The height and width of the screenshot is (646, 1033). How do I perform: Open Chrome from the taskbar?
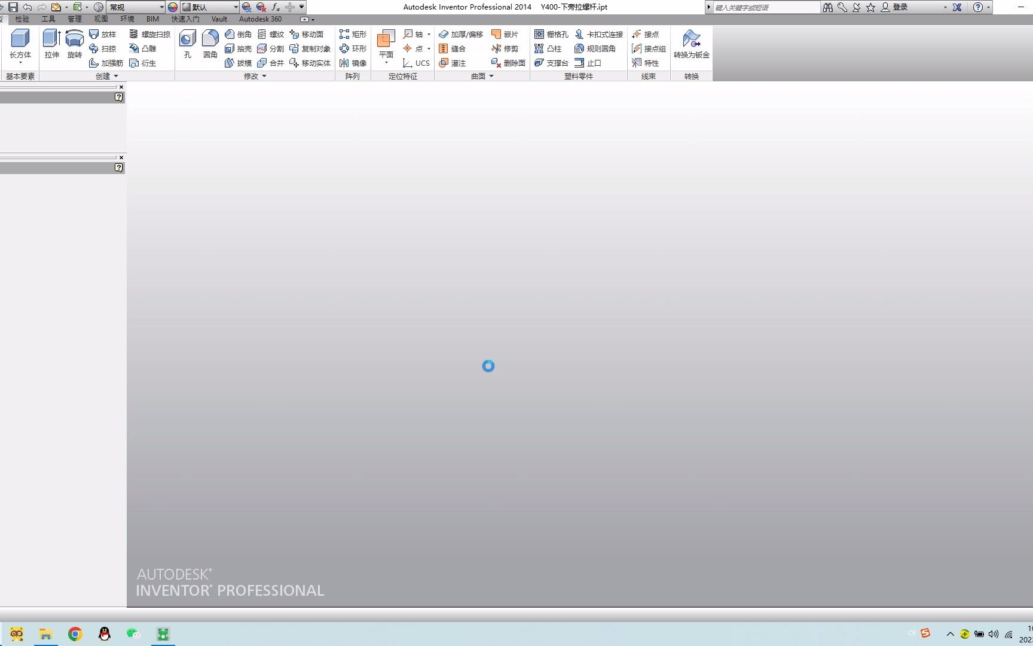click(x=75, y=634)
